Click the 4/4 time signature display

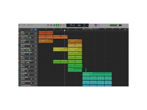pyautogui.click(x=85, y=24)
